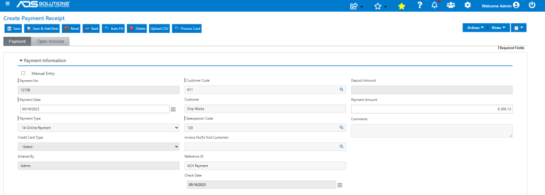
Task: Click the Back button
Action: [x=92, y=29]
